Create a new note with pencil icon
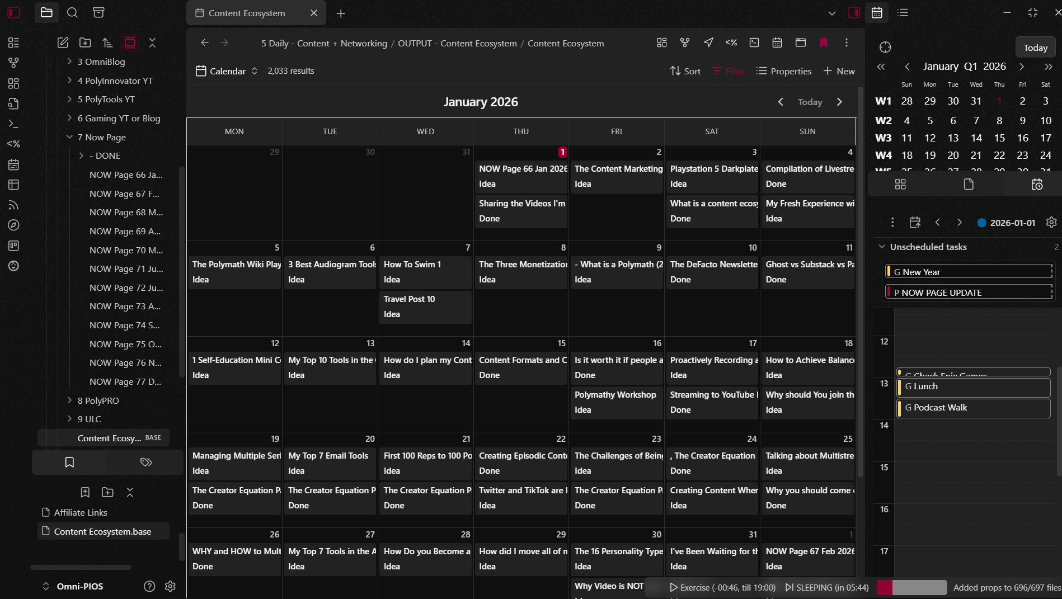The width and height of the screenshot is (1062, 599). (x=63, y=43)
